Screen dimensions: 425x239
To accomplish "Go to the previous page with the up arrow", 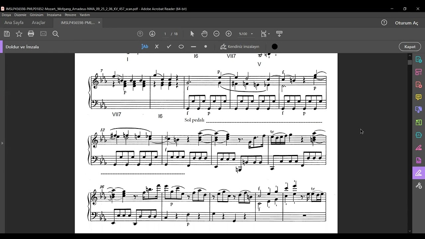I will pos(140,34).
